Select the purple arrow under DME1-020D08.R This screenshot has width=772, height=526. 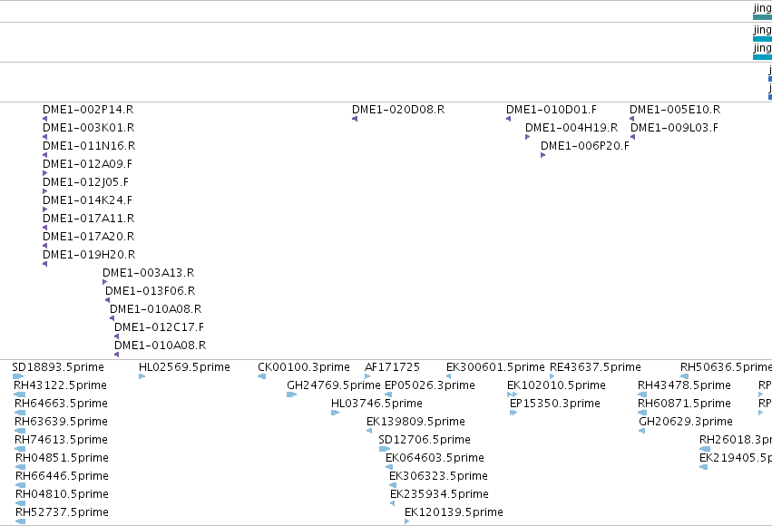(355, 119)
